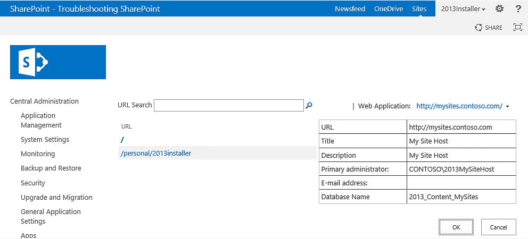Screen dimensions: 528x239
Task: Toggle the focus on content icon
Action: pyautogui.click(x=517, y=27)
